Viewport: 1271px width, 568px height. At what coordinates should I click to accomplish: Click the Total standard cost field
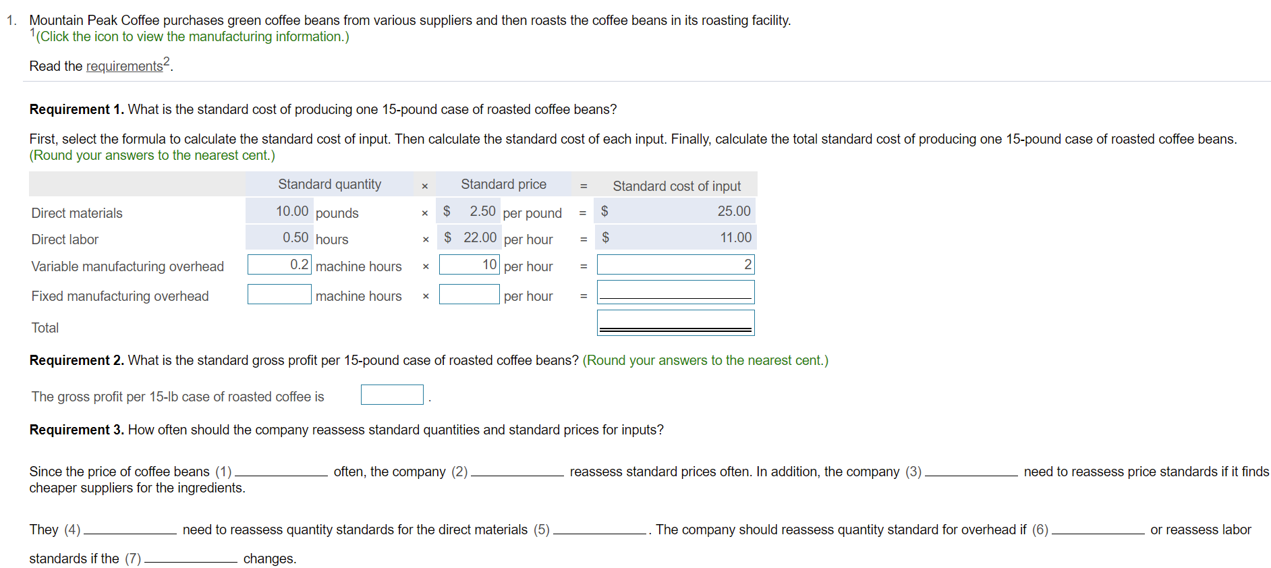click(x=675, y=322)
